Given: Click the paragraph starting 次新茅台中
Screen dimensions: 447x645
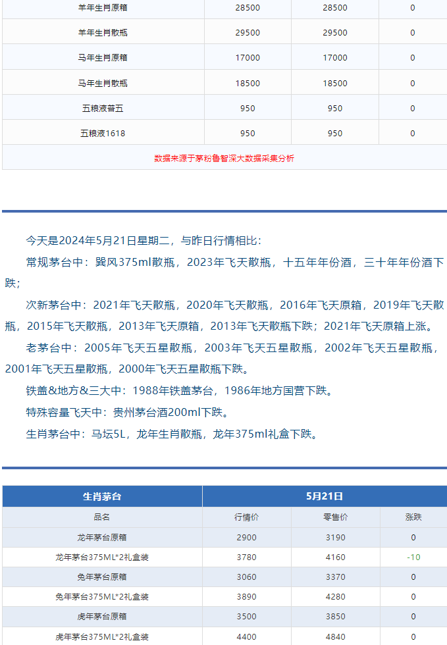Looking at the screenshot, I should pyautogui.click(x=224, y=315).
